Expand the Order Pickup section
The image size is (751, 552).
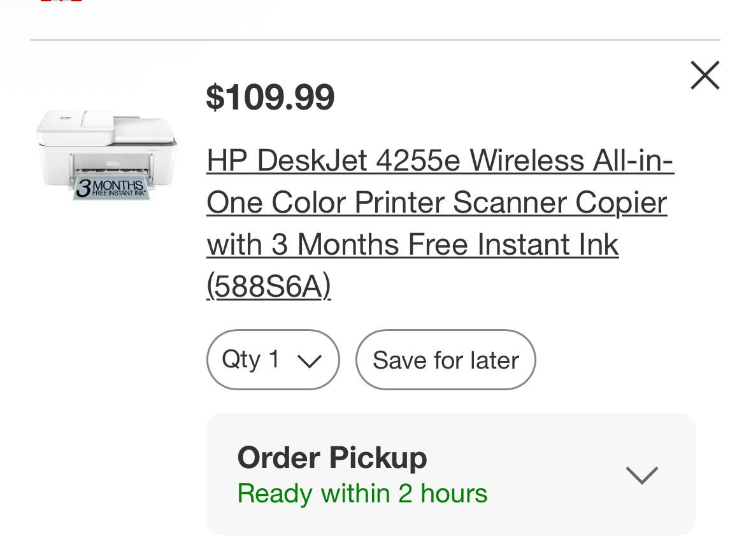(450, 474)
